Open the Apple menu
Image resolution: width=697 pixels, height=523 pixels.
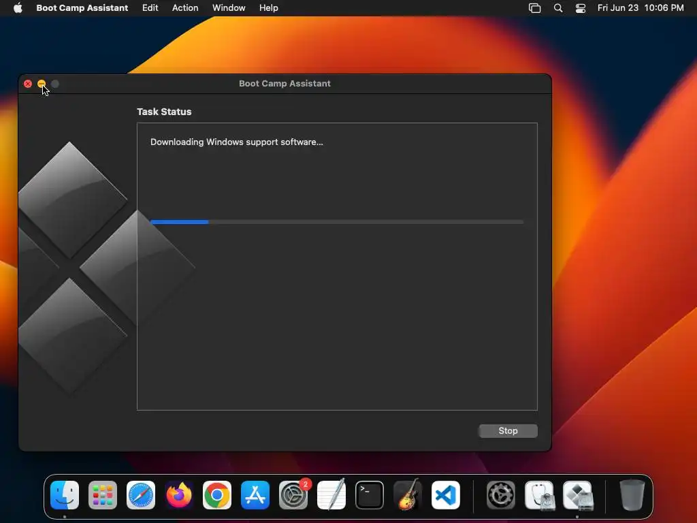(18, 8)
